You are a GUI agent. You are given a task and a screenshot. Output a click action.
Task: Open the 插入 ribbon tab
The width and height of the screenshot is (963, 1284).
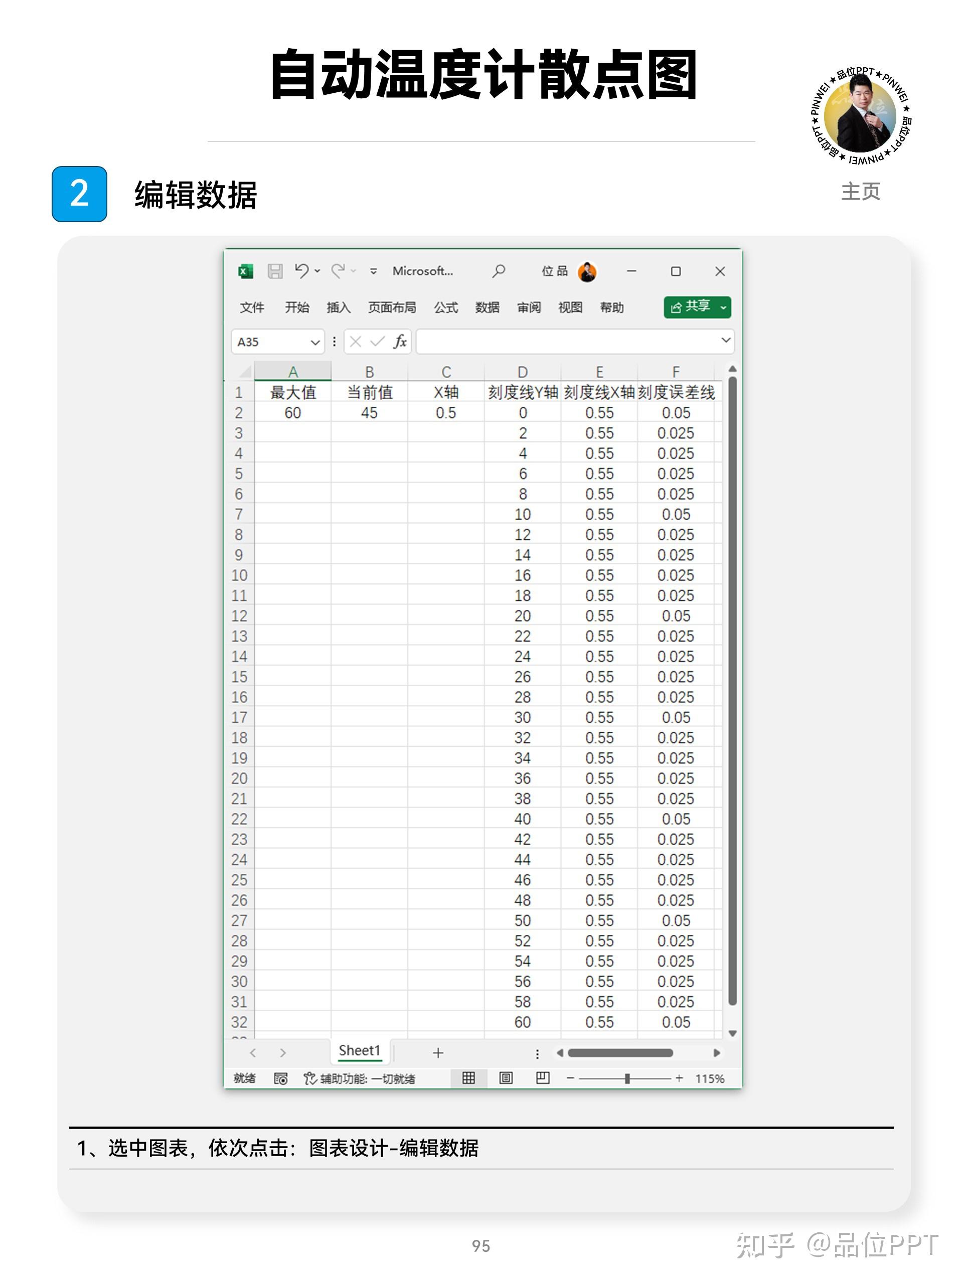coord(338,307)
